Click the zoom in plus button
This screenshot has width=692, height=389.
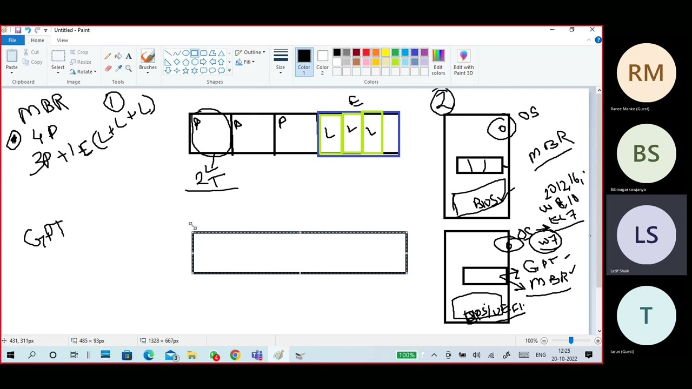click(x=597, y=340)
